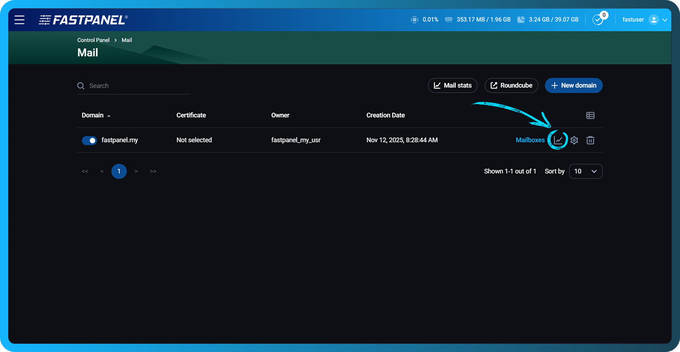The height and width of the screenshot is (352, 680).
Task: Go to Control Panel breadcrumb
Action: pos(93,40)
